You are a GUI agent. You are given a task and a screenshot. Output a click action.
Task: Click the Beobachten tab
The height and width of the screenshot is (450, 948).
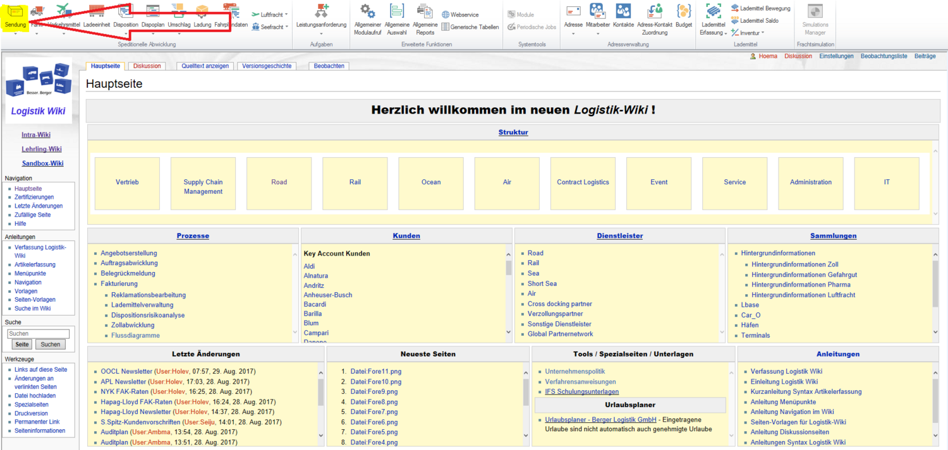[329, 66]
